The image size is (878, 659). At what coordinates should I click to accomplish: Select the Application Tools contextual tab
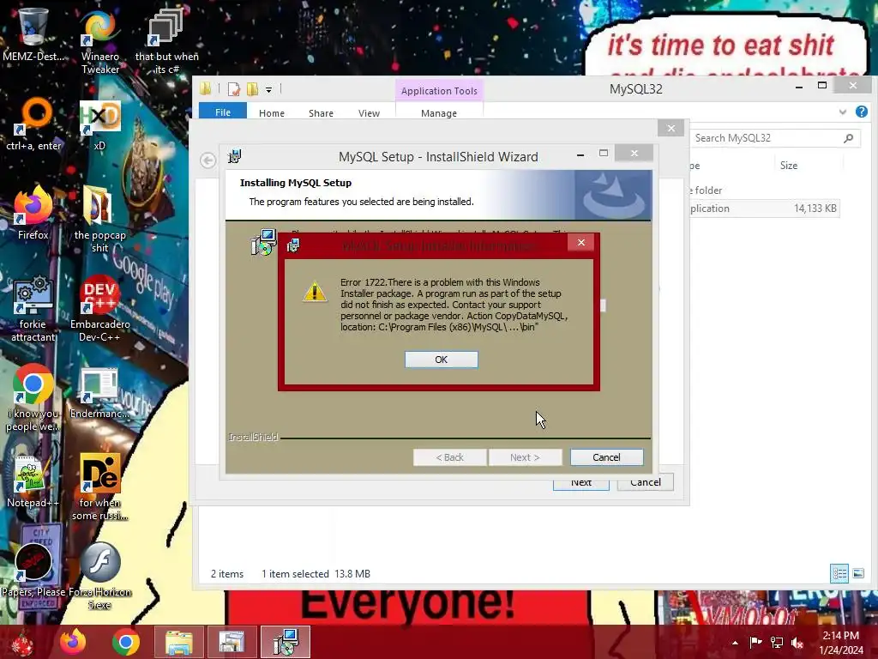pos(439,91)
